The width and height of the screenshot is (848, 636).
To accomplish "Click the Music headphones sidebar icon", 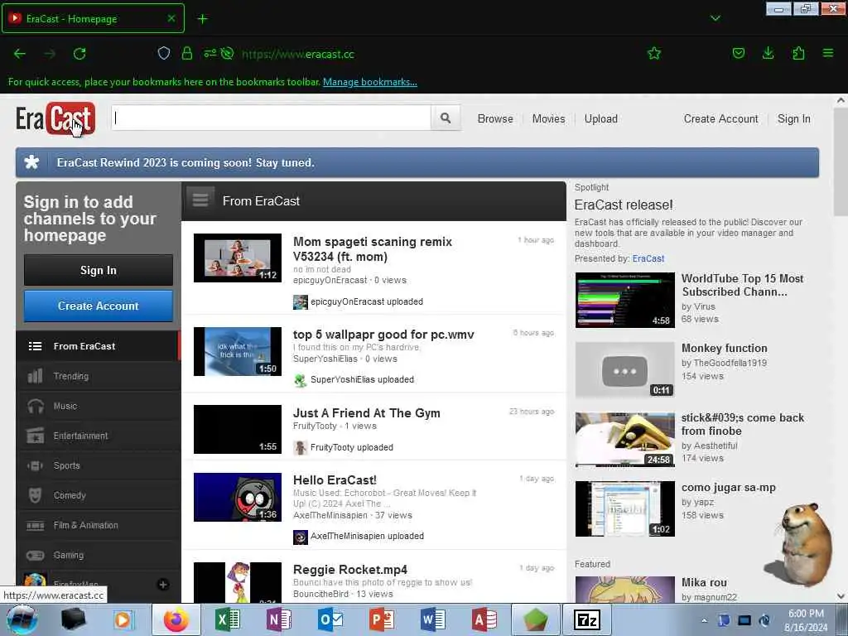I will 35,406.
